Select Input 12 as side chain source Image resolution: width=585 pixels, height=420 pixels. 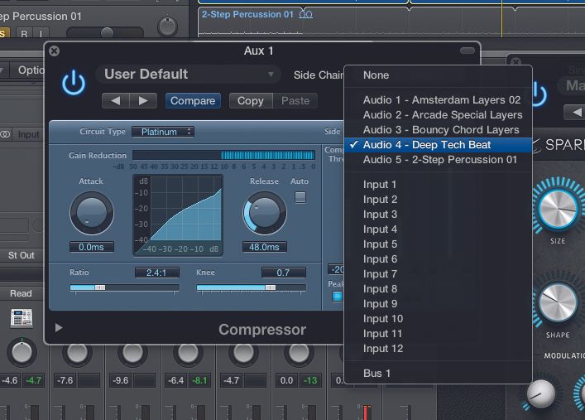point(438,349)
